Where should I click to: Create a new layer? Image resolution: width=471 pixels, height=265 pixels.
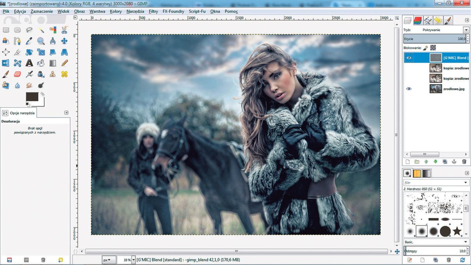pyautogui.click(x=408, y=162)
